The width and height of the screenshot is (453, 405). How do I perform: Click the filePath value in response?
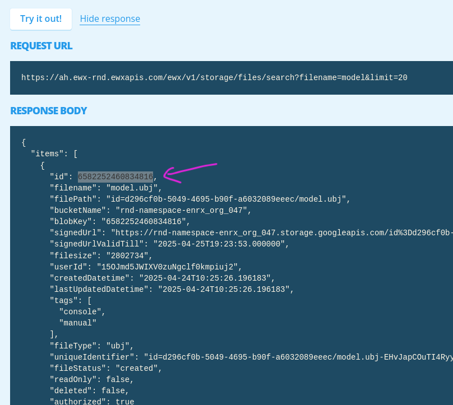point(224,199)
